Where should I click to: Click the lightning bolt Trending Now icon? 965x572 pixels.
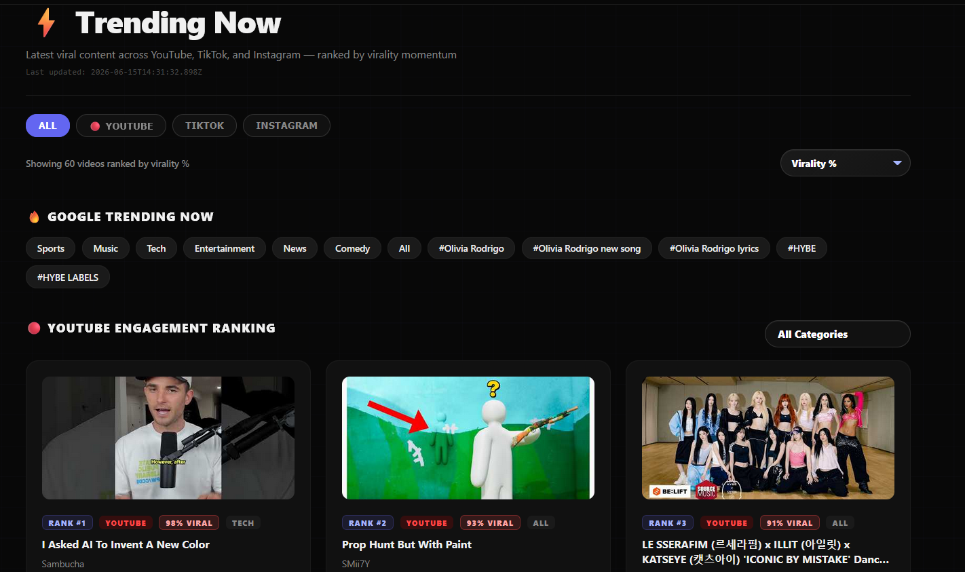(x=46, y=22)
